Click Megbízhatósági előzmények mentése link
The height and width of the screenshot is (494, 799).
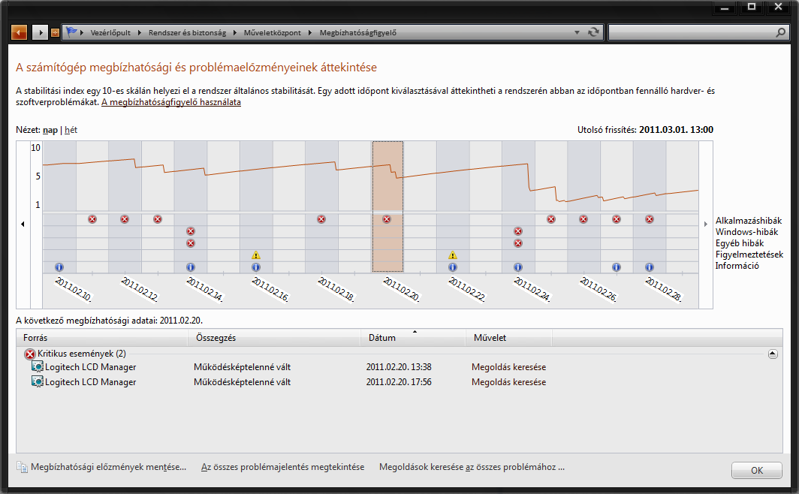pyautogui.click(x=108, y=466)
